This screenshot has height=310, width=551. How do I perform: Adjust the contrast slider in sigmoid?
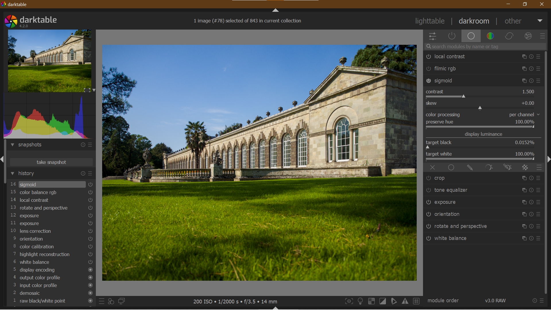(x=463, y=96)
